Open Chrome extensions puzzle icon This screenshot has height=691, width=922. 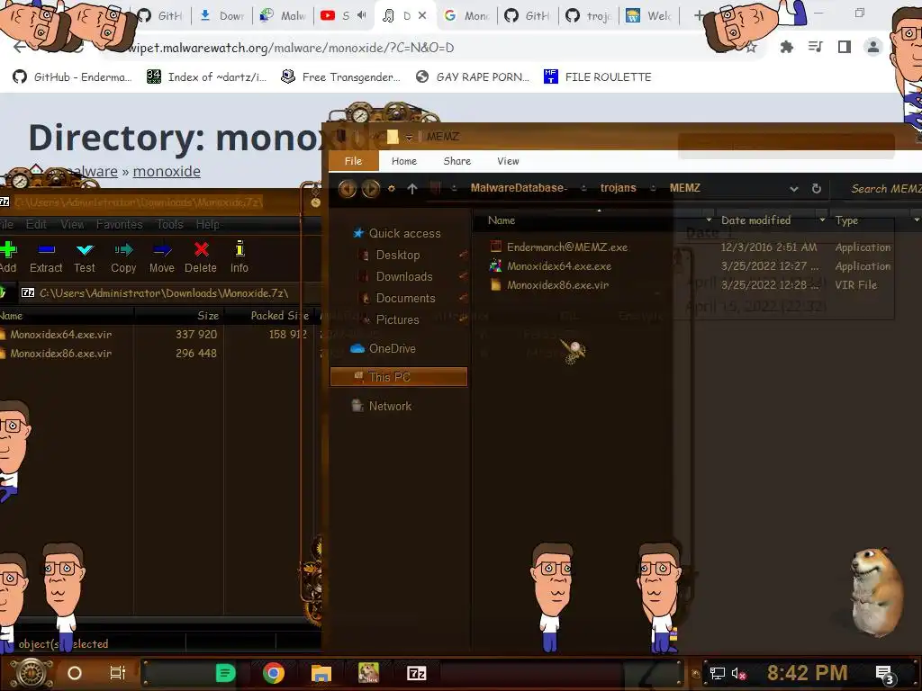click(x=786, y=47)
